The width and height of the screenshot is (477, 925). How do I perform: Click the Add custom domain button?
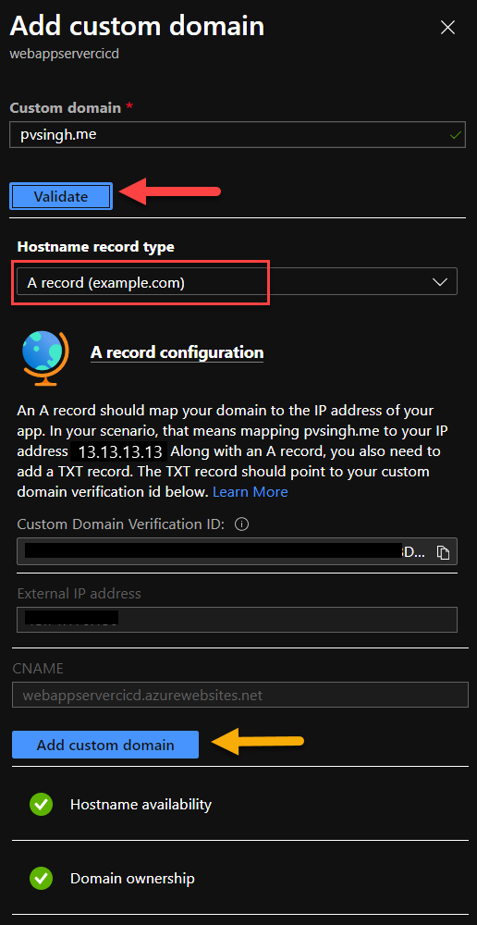tap(105, 745)
